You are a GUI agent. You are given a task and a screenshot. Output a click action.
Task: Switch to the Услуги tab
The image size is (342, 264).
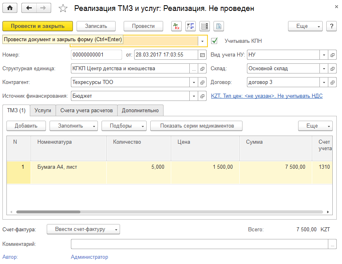[x=43, y=110]
